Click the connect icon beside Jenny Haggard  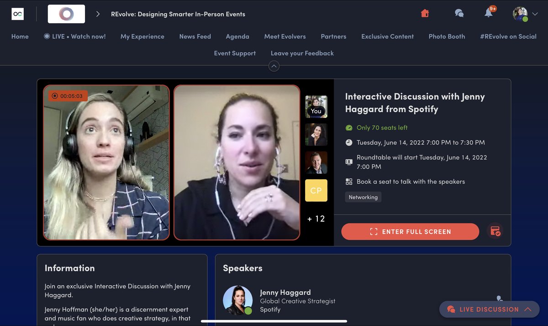click(x=499, y=299)
